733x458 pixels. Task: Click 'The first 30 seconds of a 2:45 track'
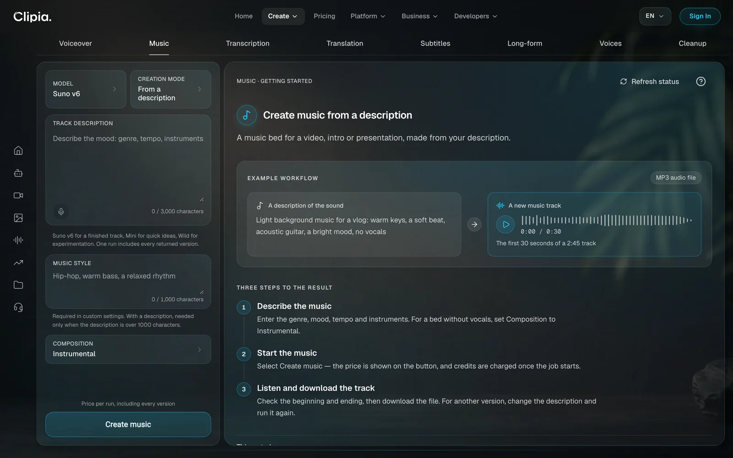pos(546,243)
